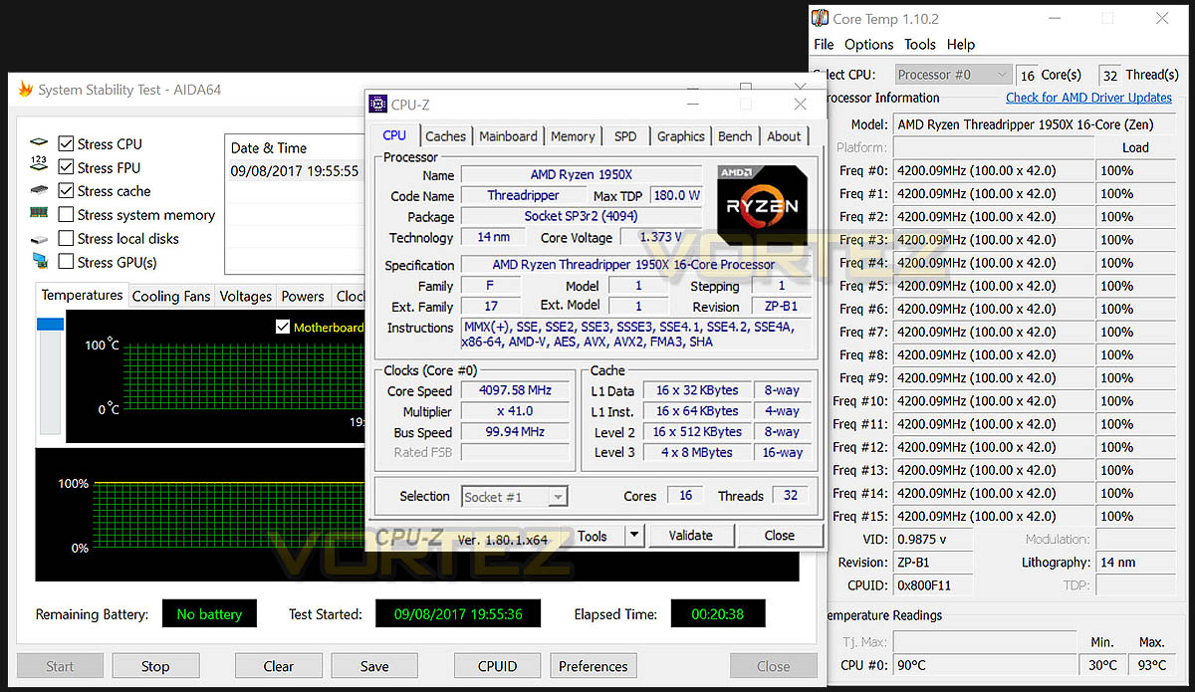Click the blue temperature graph scale slider
1195x692 pixels.
(x=50, y=325)
